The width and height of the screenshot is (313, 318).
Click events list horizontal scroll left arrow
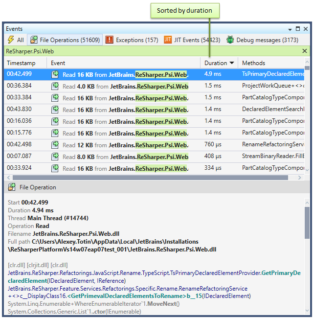[8, 178]
